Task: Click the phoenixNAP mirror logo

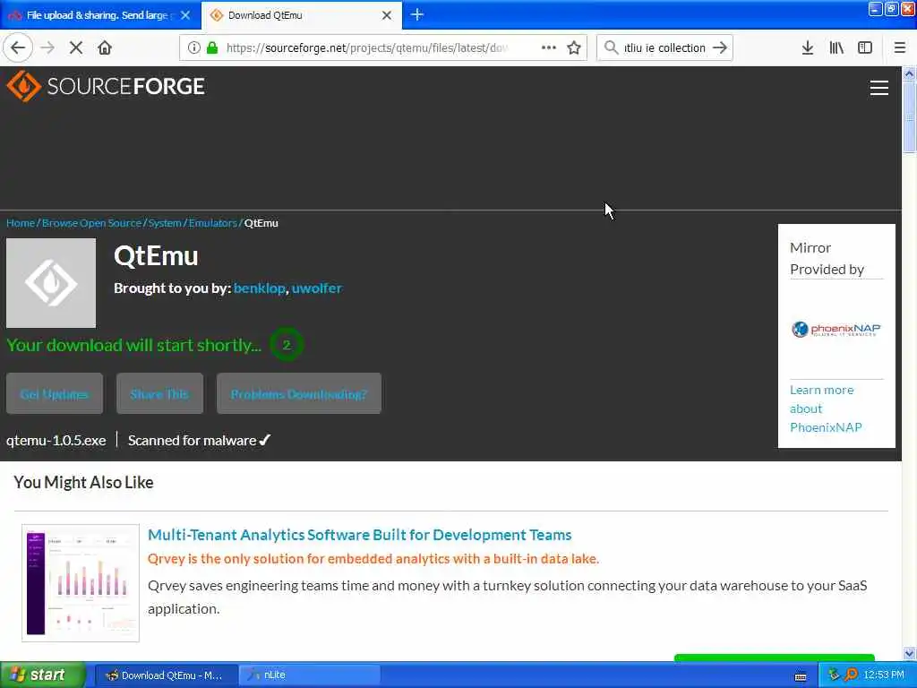Action: (x=836, y=330)
